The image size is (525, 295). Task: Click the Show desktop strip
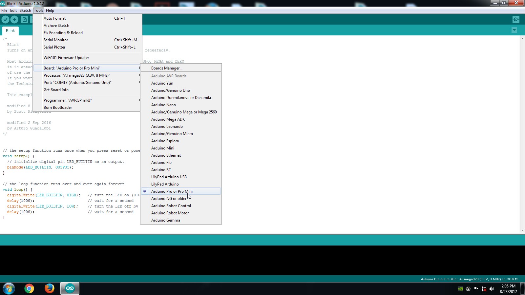coord(523,289)
